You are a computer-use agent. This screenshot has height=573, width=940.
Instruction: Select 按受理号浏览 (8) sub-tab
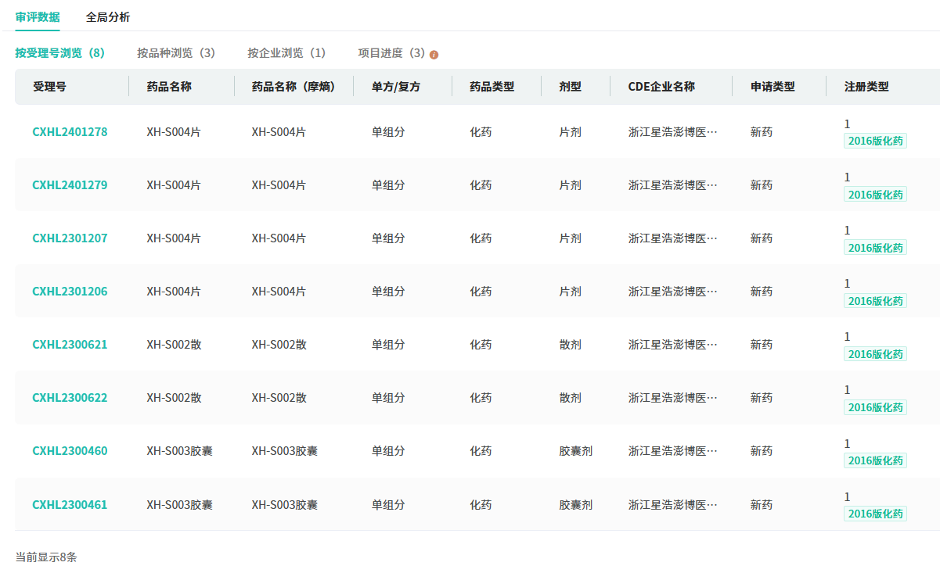[60, 53]
